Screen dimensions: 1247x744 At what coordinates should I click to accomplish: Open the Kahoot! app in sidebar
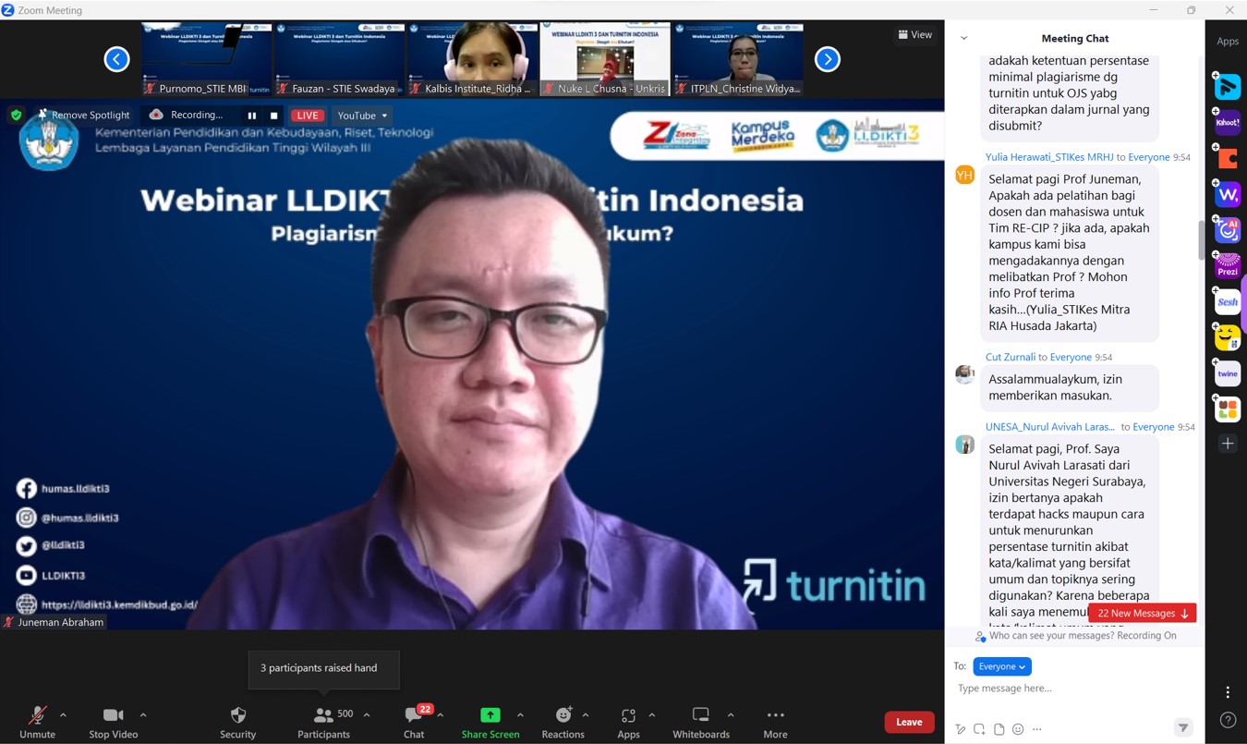click(x=1228, y=122)
